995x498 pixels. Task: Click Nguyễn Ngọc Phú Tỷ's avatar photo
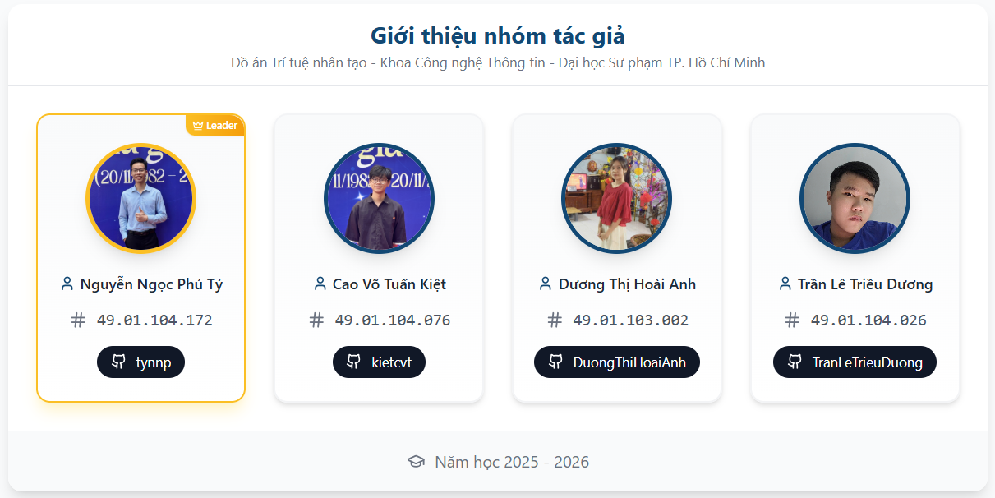point(140,198)
